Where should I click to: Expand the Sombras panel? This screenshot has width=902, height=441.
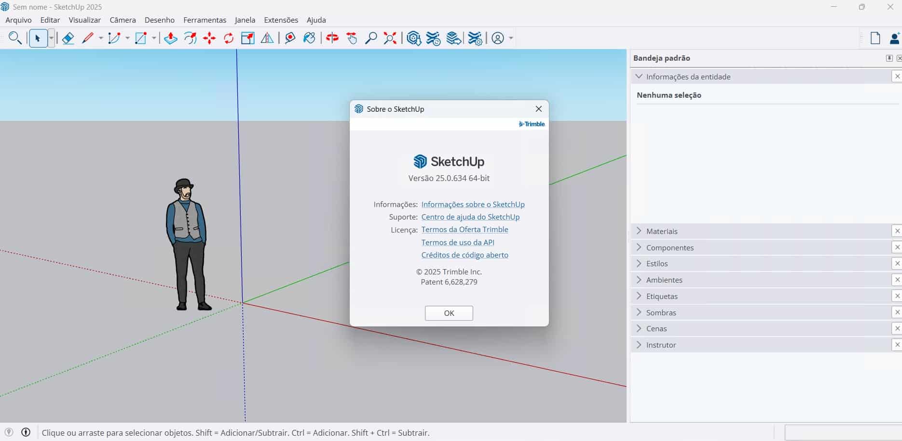point(639,312)
